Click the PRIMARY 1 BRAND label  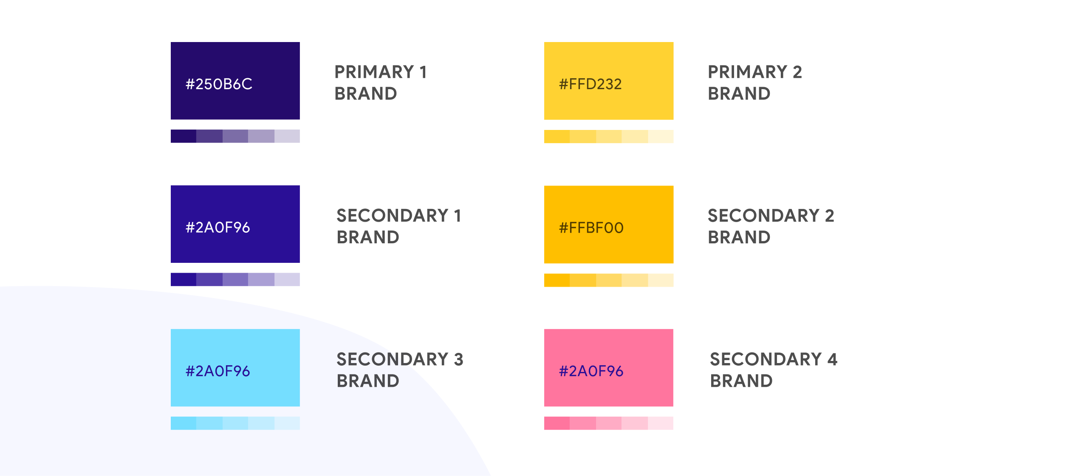click(381, 83)
